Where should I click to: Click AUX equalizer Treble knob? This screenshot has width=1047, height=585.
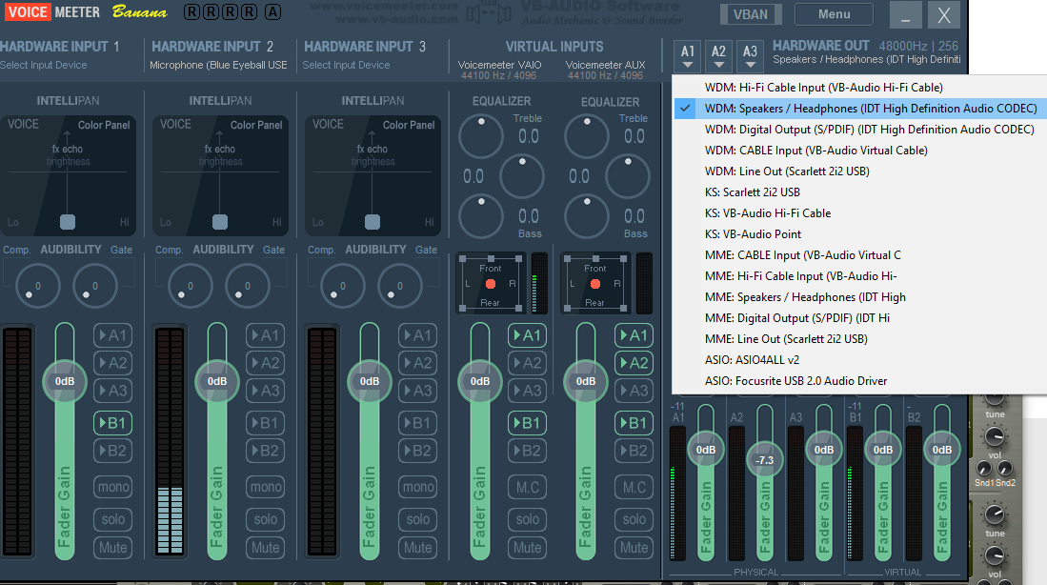(x=586, y=136)
